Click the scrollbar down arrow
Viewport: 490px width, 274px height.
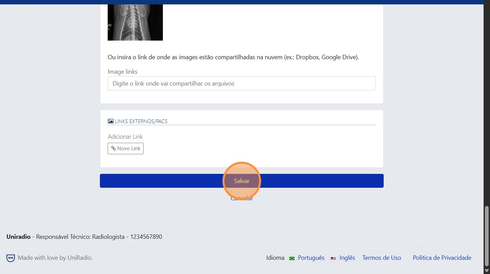[487, 271]
